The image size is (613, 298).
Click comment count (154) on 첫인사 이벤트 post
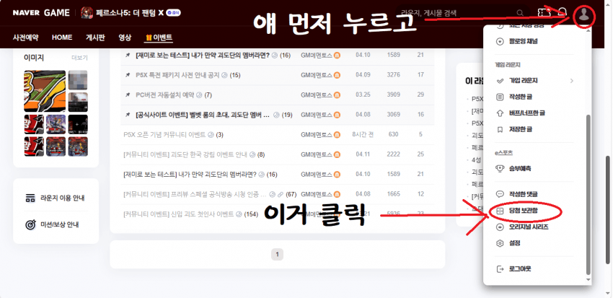pyautogui.click(x=251, y=214)
